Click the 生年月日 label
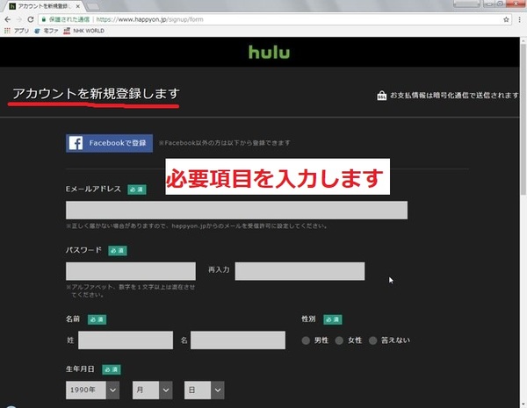The image size is (527, 408). click(80, 369)
